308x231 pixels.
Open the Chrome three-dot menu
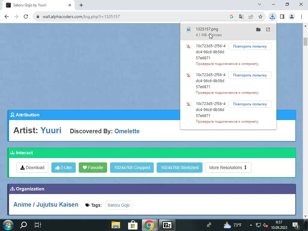pos(301,17)
